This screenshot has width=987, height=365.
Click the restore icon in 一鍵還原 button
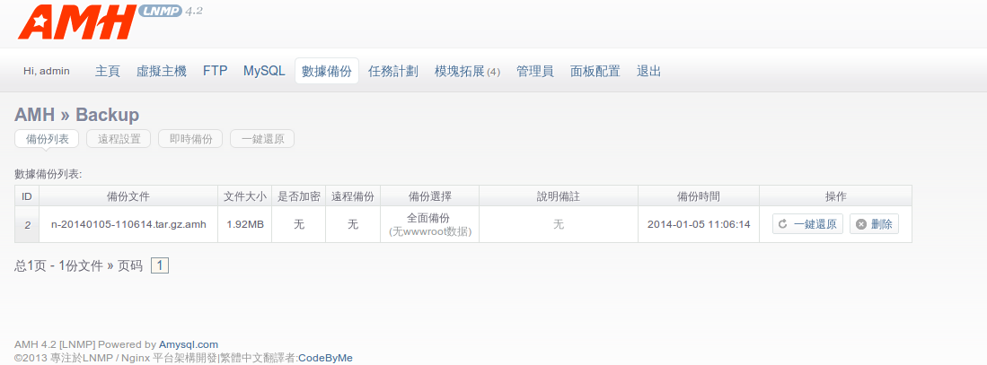click(x=783, y=224)
